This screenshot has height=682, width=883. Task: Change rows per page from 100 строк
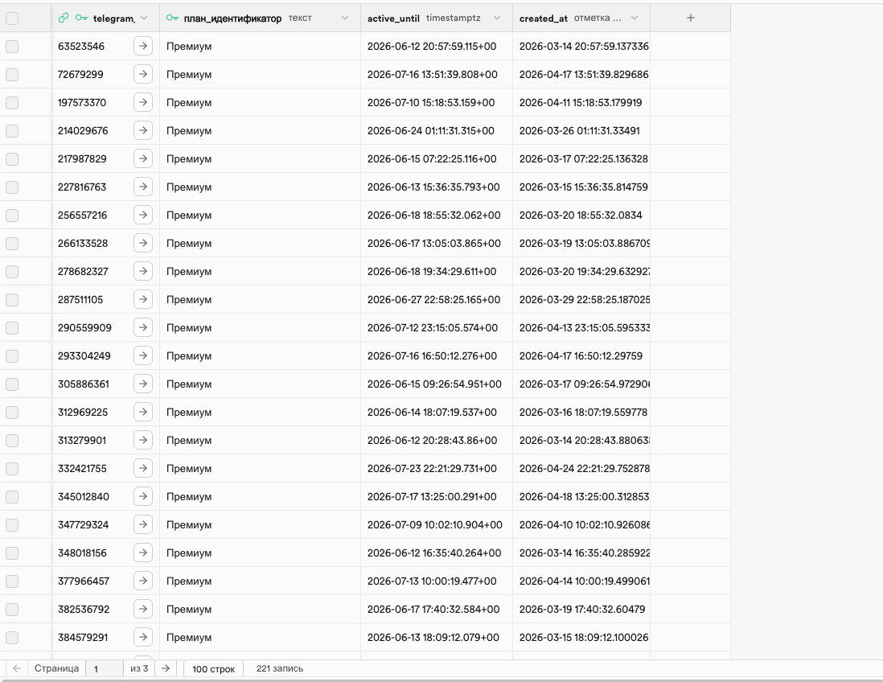point(213,668)
